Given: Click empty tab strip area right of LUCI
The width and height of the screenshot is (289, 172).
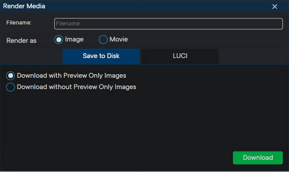Looking at the screenshot, I should pos(252,56).
